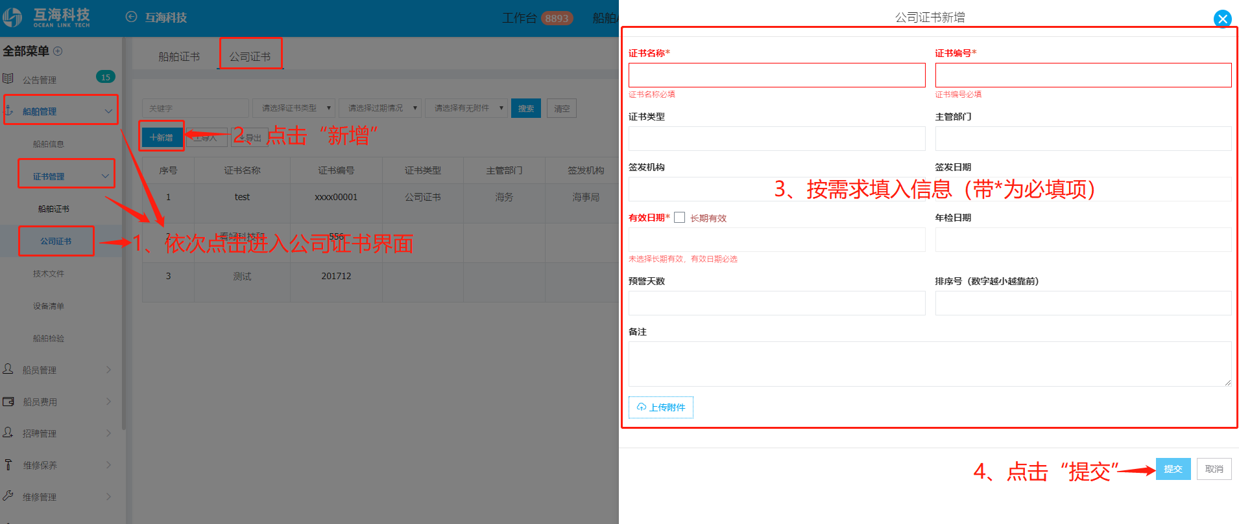Expand the 船员管理 menu chevron
This screenshot has height=524, width=1239.
[108, 369]
